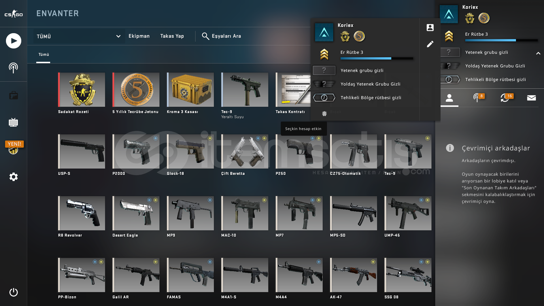This screenshot has height=306, width=544.
Task: Click the loyalty badge in top right profile
Action: coord(470,18)
